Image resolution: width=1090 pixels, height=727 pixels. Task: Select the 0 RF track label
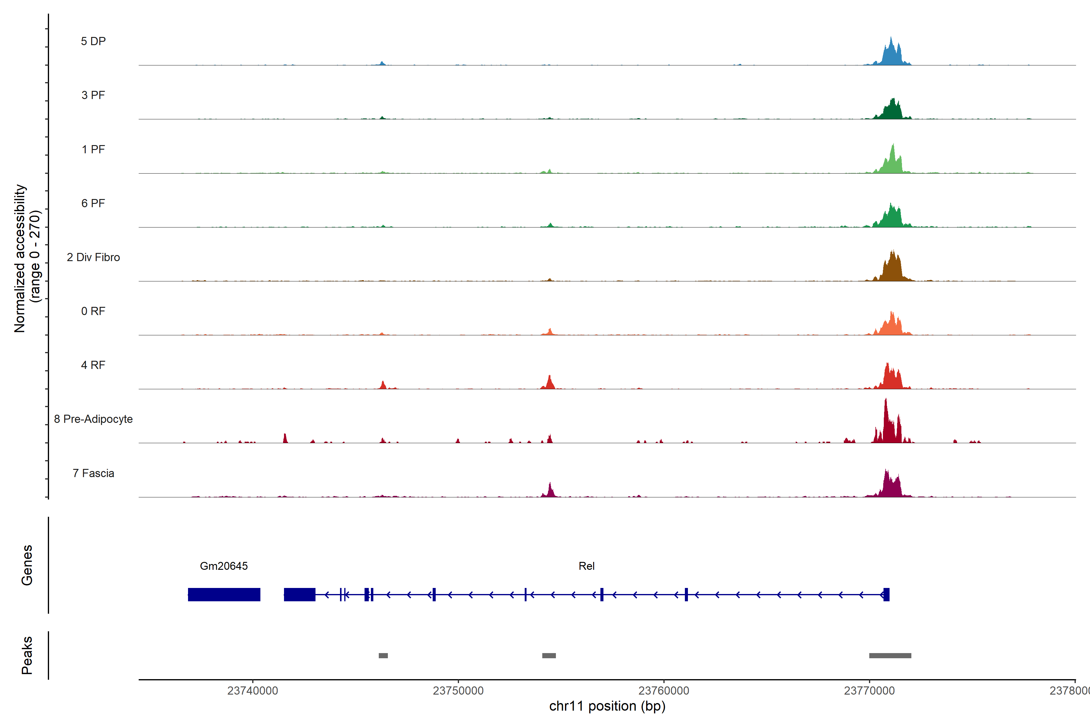pos(93,311)
